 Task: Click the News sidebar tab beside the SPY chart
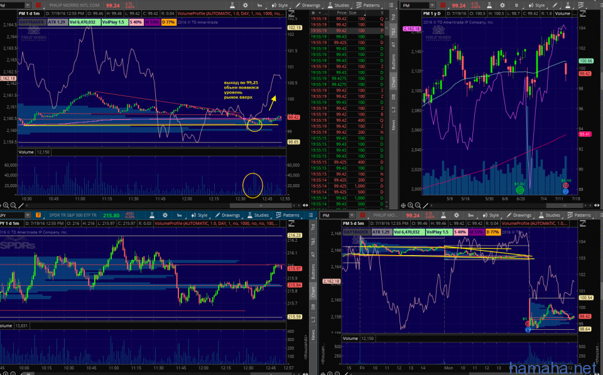[x=313, y=335]
